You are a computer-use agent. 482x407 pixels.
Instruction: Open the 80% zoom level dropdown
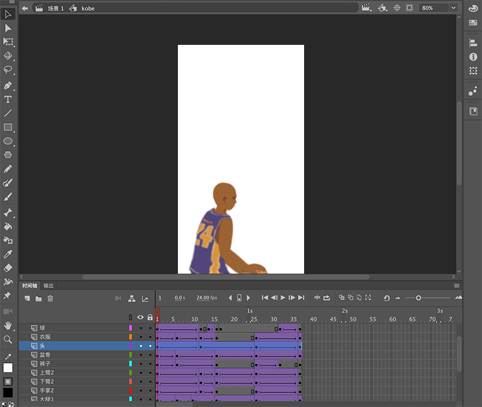pyautogui.click(x=452, y=8)
